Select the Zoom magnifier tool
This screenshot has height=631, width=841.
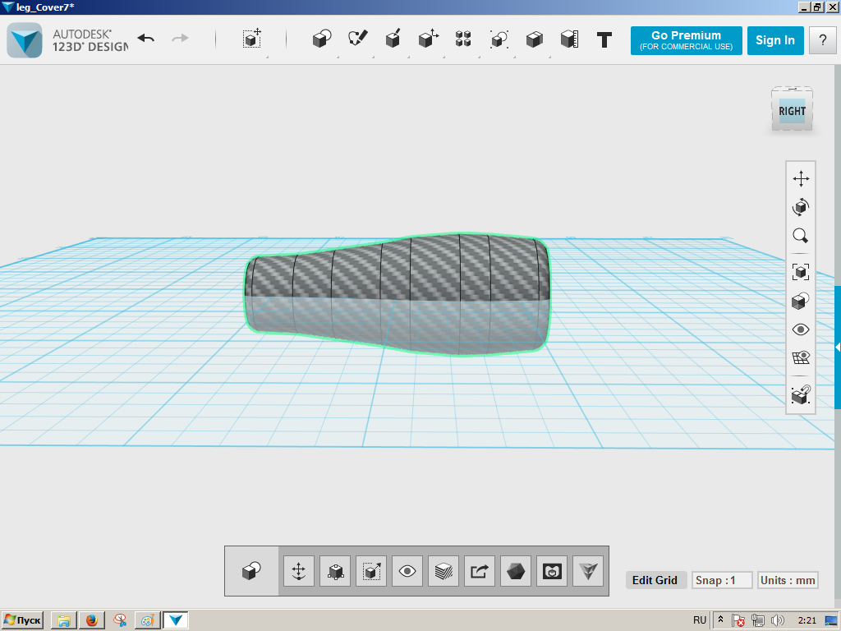(801, 236)
